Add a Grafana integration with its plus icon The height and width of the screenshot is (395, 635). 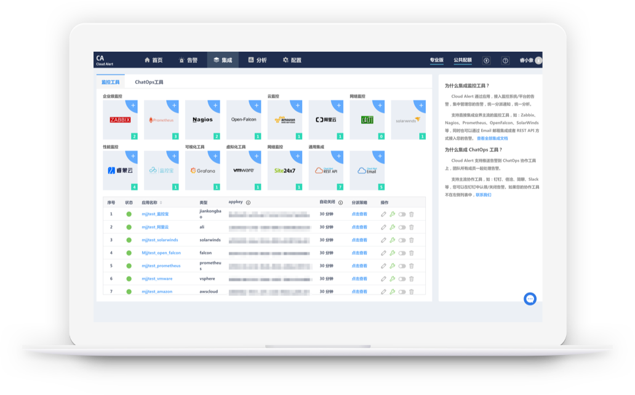[215, 156]
